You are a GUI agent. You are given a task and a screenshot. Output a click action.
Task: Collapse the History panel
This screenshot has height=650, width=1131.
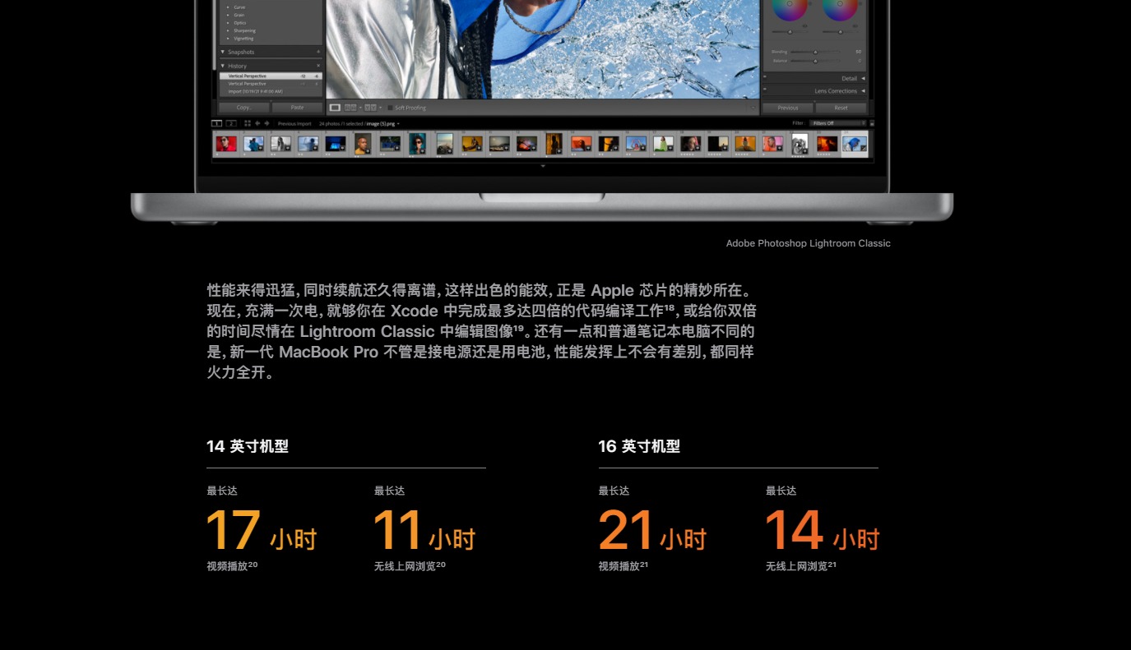[x=222, y=66]
